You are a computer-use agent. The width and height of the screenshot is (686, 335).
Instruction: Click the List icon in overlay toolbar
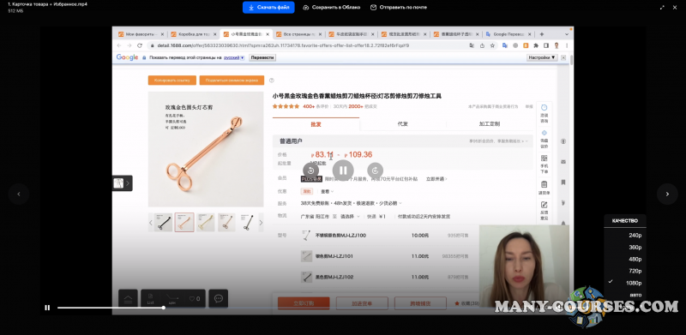coord(150,299)
